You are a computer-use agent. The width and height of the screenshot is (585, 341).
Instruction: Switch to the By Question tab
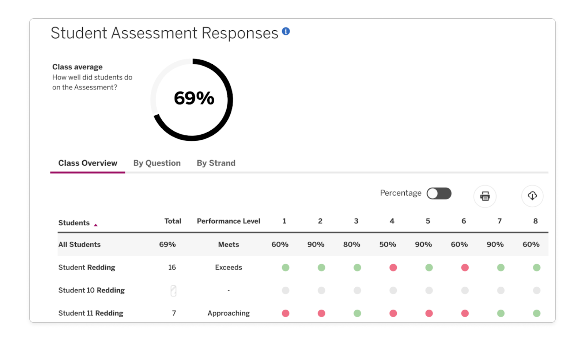click(157, 163)
